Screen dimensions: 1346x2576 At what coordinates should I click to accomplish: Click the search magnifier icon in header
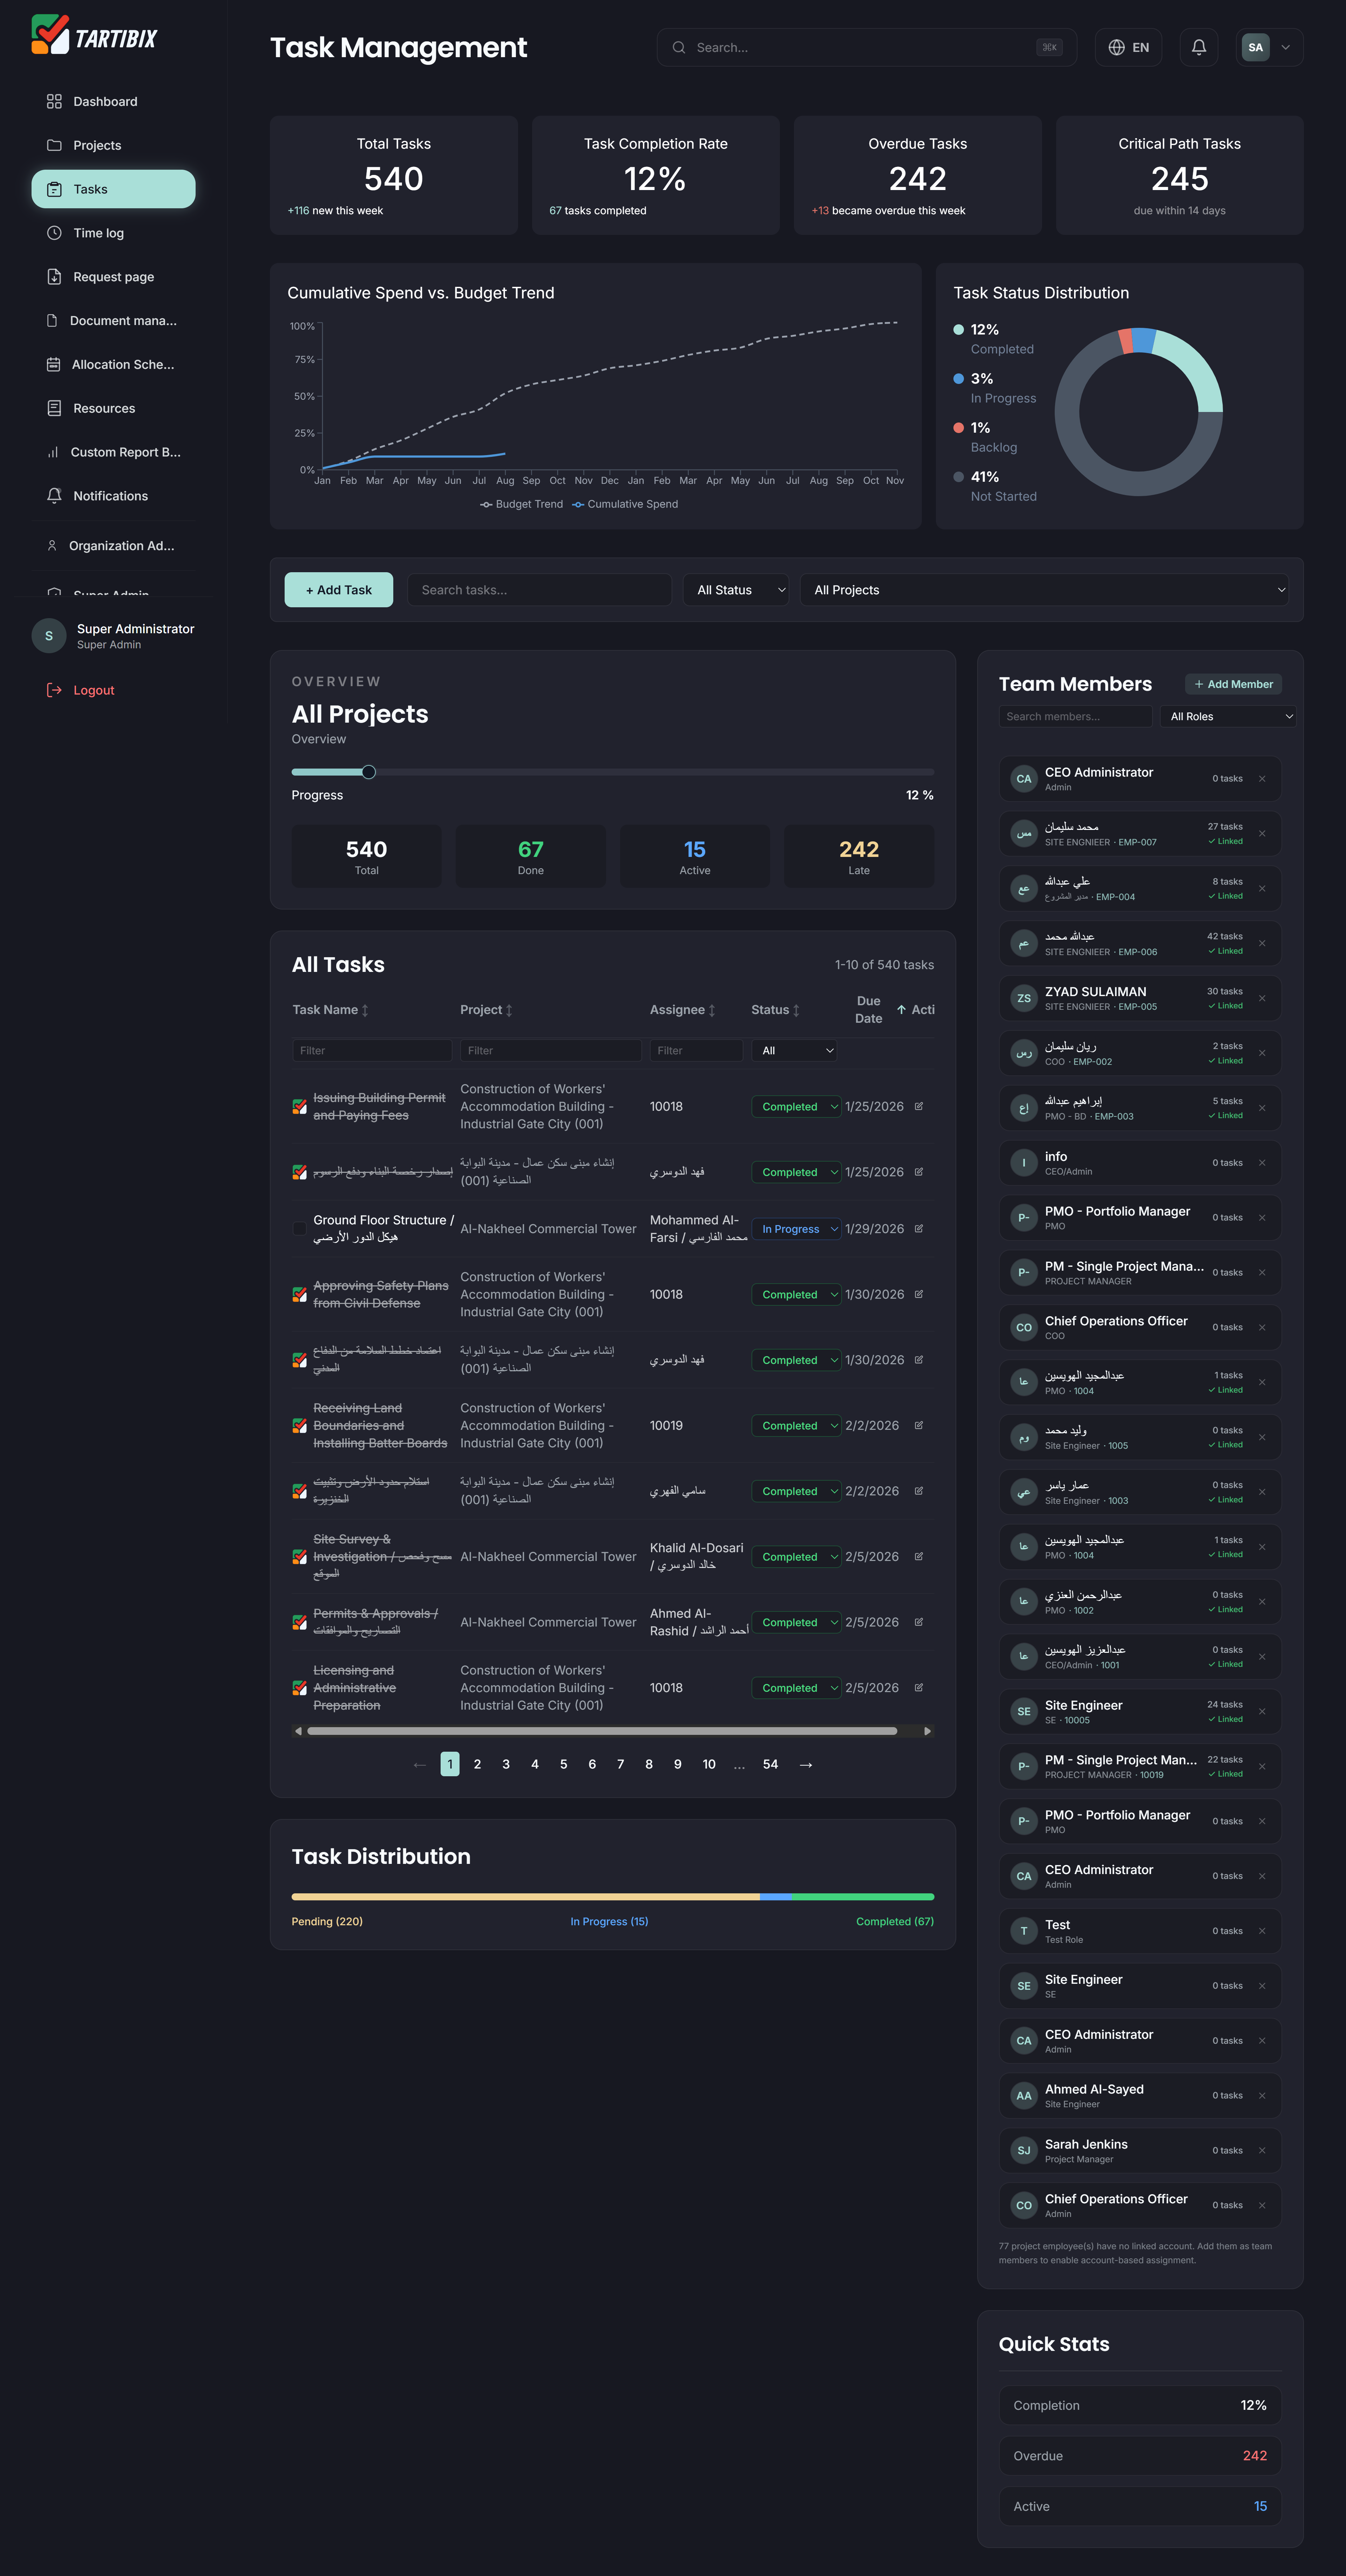[679, 47]
